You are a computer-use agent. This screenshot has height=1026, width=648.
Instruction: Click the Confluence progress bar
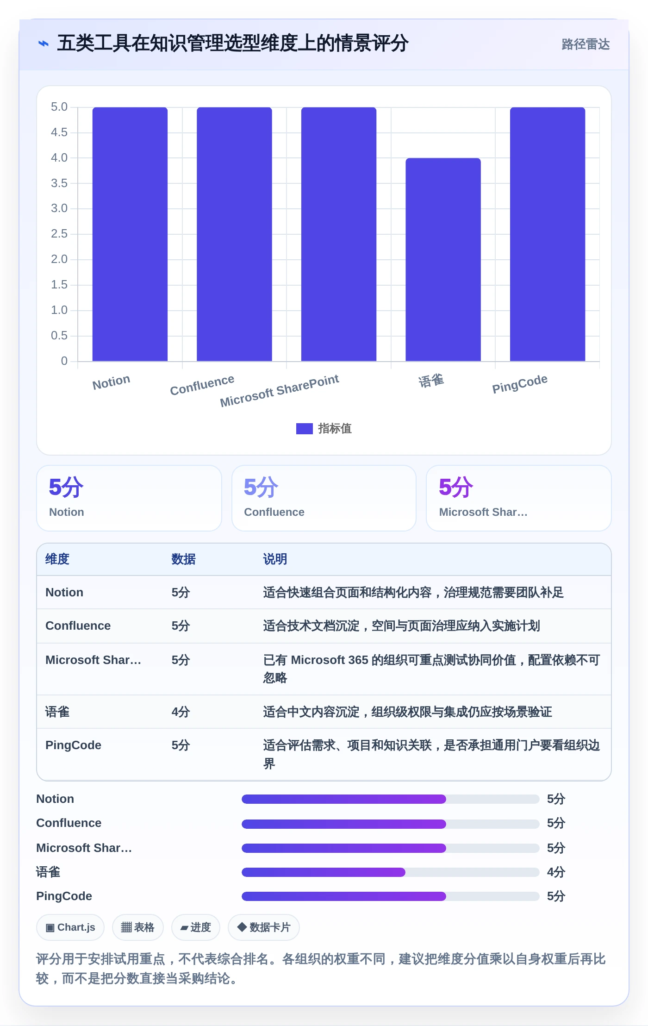point(390,824)
